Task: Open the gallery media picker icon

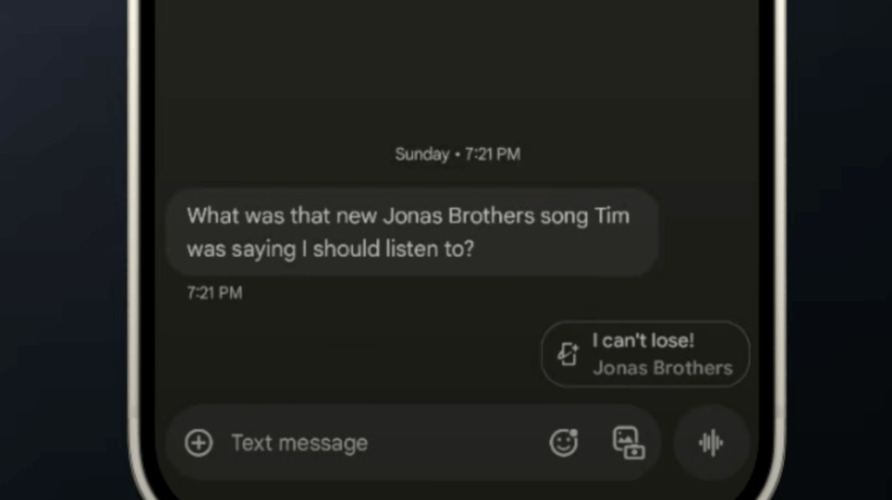Action: tap(627, 442)
